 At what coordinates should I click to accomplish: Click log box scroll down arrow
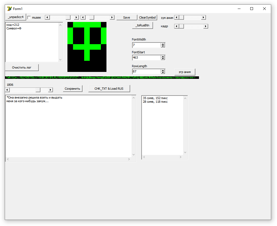tap(60, 60)
